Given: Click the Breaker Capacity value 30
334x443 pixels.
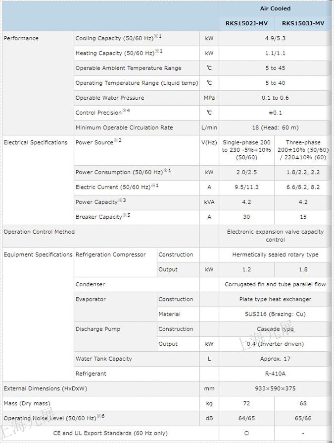Looking at the screenshot, I should (x=246, y=217).
